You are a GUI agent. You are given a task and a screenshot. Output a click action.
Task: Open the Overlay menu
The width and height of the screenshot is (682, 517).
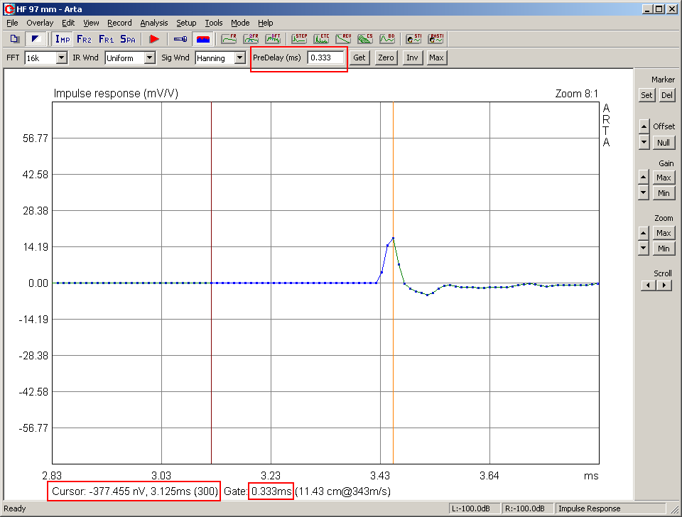click(40, 23)
